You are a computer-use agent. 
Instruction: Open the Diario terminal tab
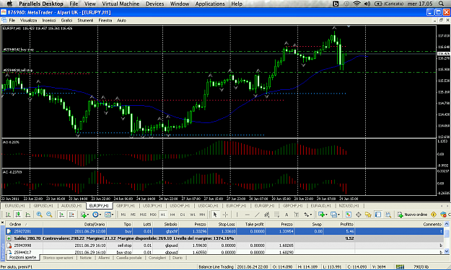click(x=178, y=258)
